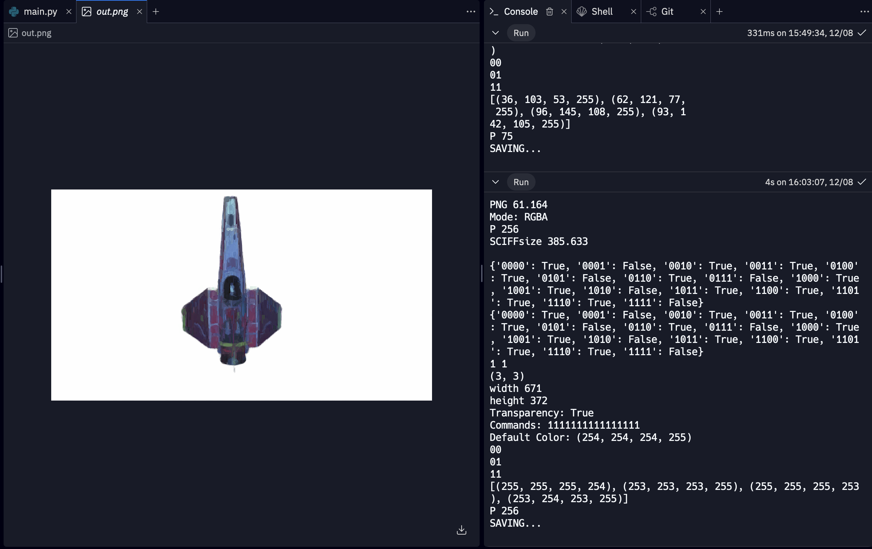
Task: Collapse the second Run output at 16:03:07
Action: point(496,182)
